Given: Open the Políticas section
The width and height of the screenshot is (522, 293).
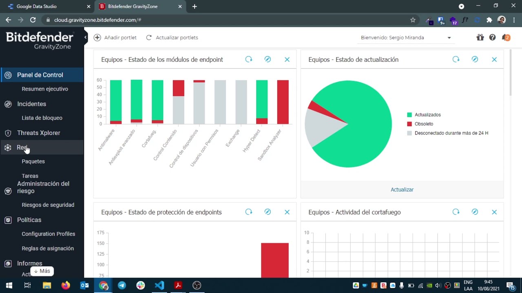Looking at the screenshot, I should click(x=29, y=220).
